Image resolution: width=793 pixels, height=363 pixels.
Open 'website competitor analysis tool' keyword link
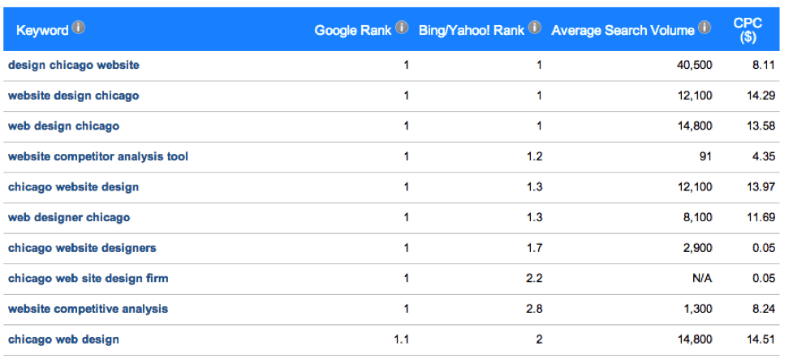point(98,156)
